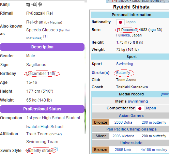Click the Japan flag icon beside Nationality
The width and height of the screenshot is (169, 154).
point(120,22)
